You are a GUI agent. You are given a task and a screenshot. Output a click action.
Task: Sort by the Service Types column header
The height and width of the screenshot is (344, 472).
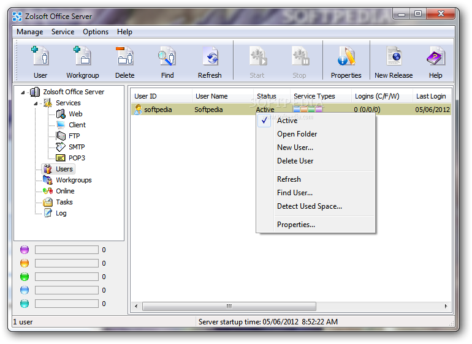[321, 96]
